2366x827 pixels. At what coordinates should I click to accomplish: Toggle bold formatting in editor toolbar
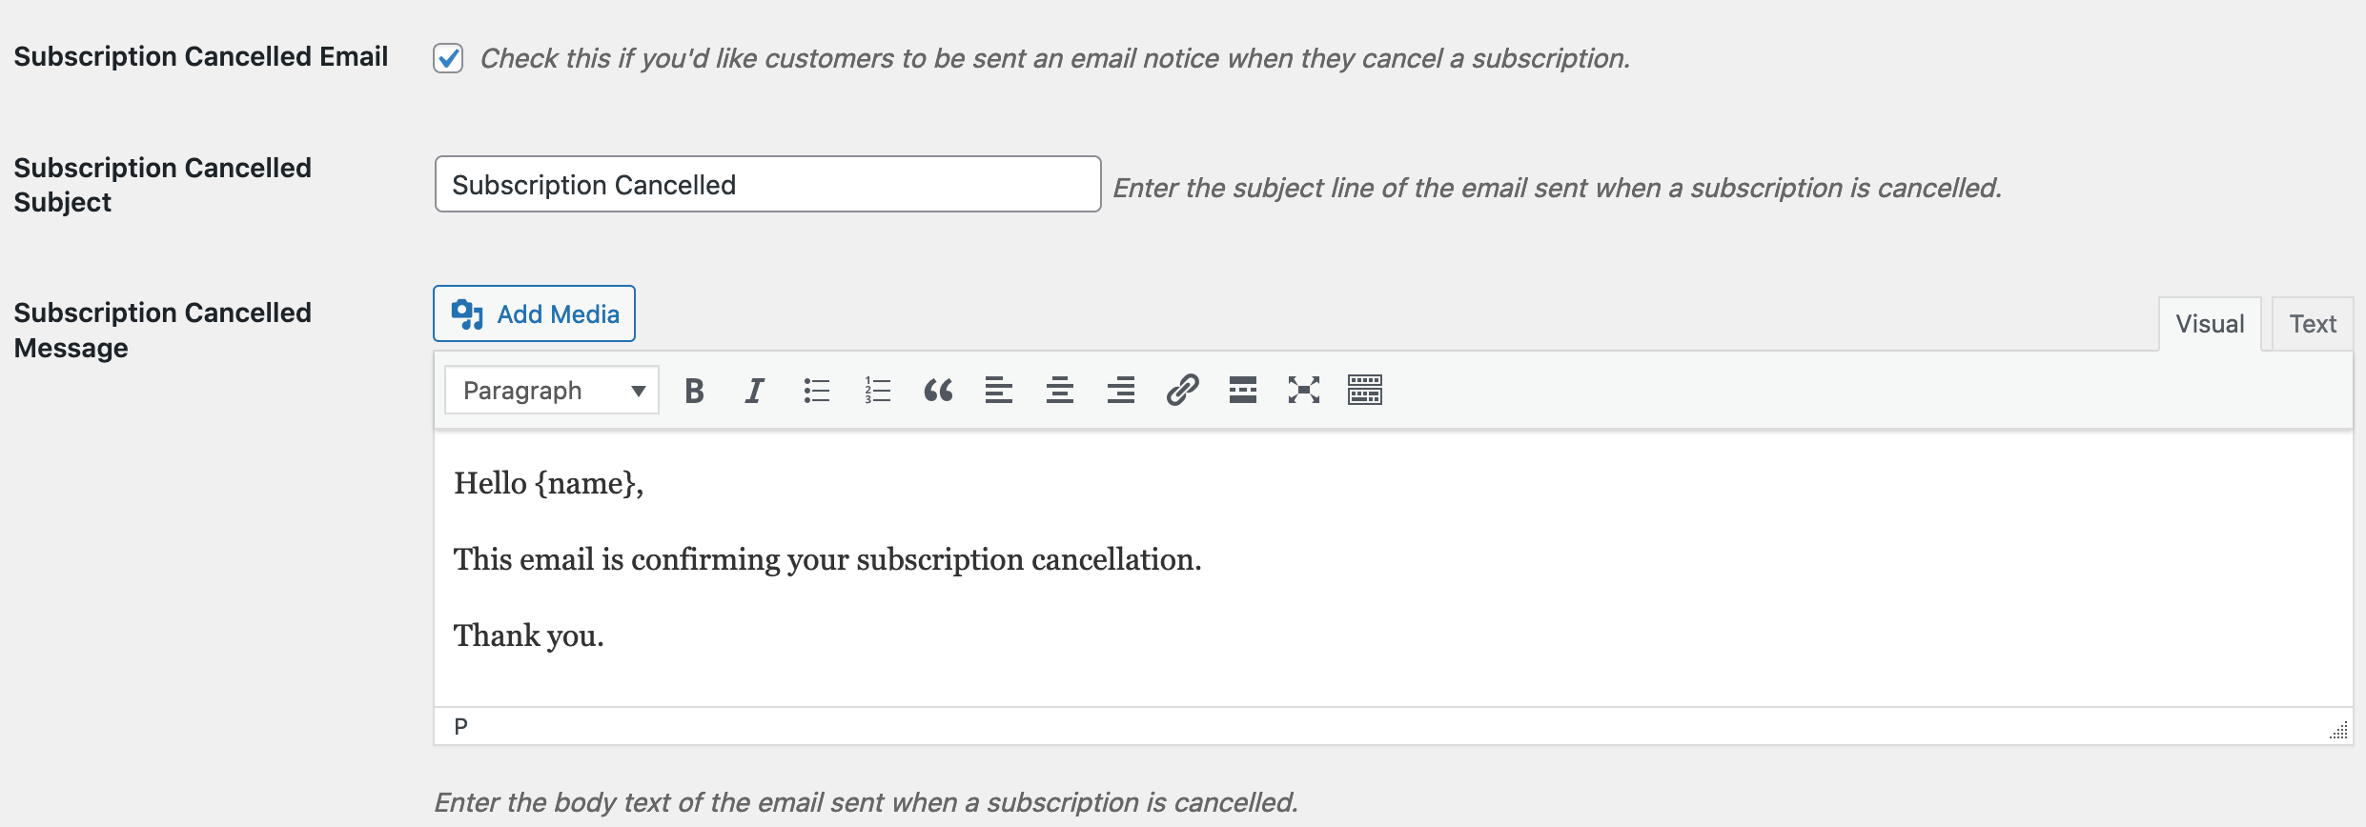694,391
